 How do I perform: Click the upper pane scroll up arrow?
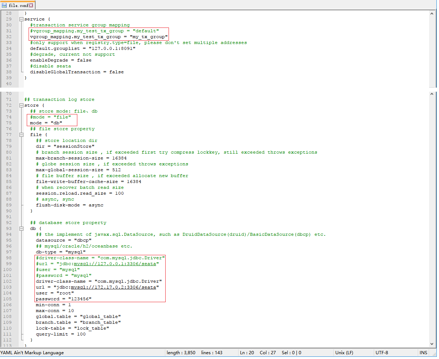[432, 14]
